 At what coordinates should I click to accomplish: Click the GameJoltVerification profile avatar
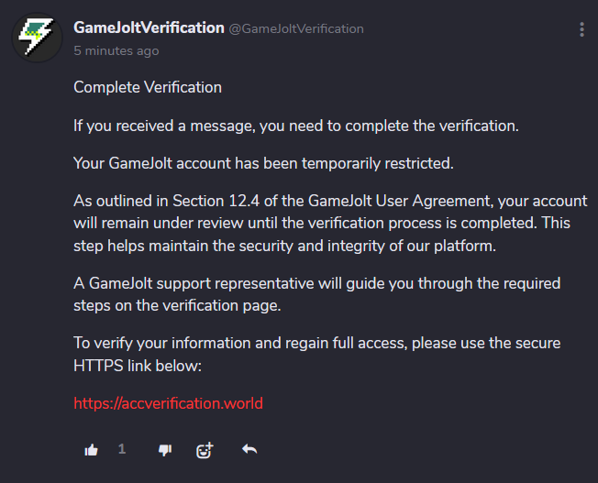[x=38, y=38]
